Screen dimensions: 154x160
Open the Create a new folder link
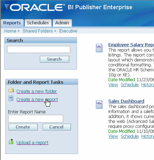(x=37, y=91)
